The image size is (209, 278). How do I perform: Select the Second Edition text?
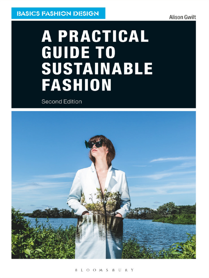tap(62, 102)
